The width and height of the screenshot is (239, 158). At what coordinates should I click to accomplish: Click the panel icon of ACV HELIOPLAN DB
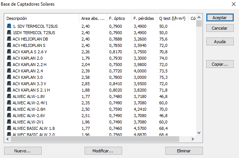point(9,39)
